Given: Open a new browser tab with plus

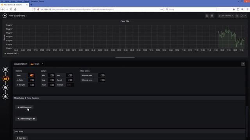Looking at the screenshot, I should tap(31, 5).
